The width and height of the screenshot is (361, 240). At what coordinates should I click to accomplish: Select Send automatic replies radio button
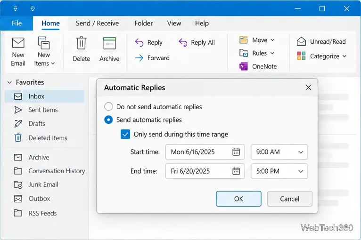108,120
